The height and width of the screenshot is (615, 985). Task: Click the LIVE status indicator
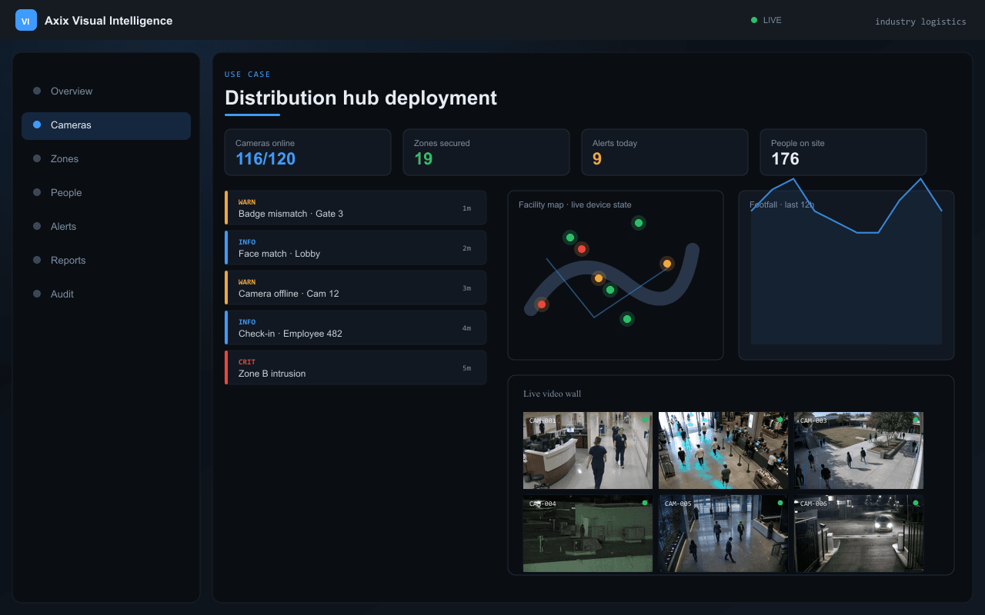coord(766,21)
